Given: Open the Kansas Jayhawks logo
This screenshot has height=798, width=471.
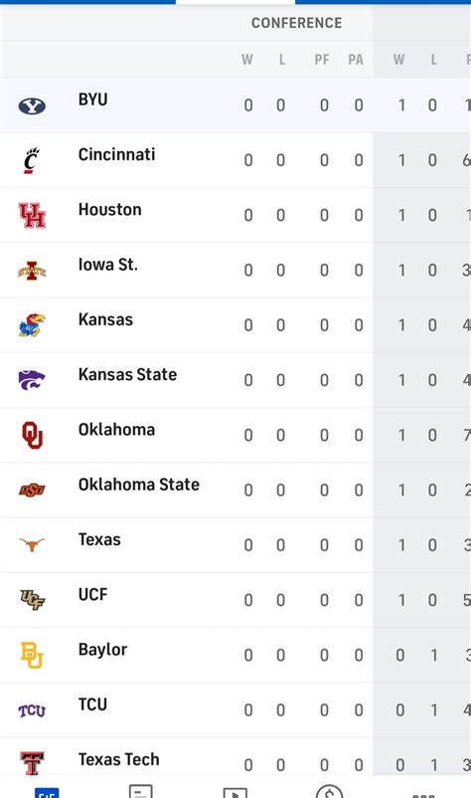Looking at the screenshot, I should point(32,325).
